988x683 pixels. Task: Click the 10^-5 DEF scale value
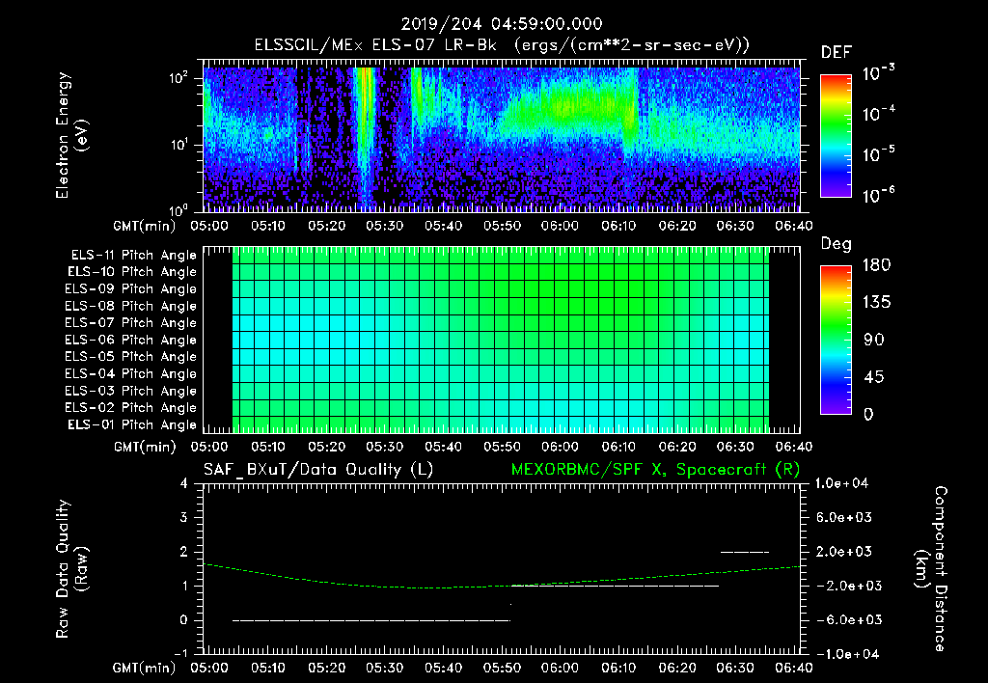point(878,154)
